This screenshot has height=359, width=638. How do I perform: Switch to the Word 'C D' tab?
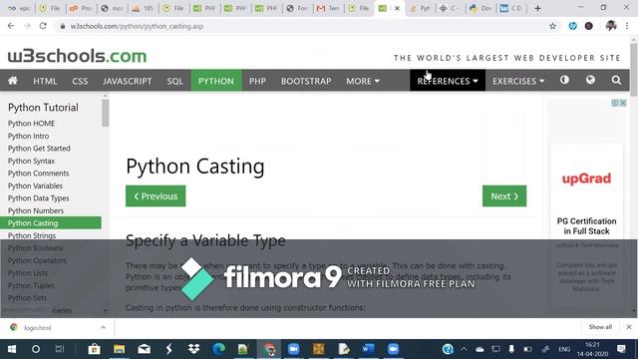coord(511,8)
